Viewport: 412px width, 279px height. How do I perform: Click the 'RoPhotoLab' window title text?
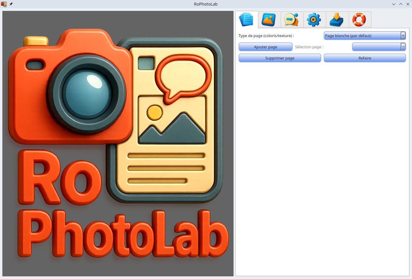206,4
